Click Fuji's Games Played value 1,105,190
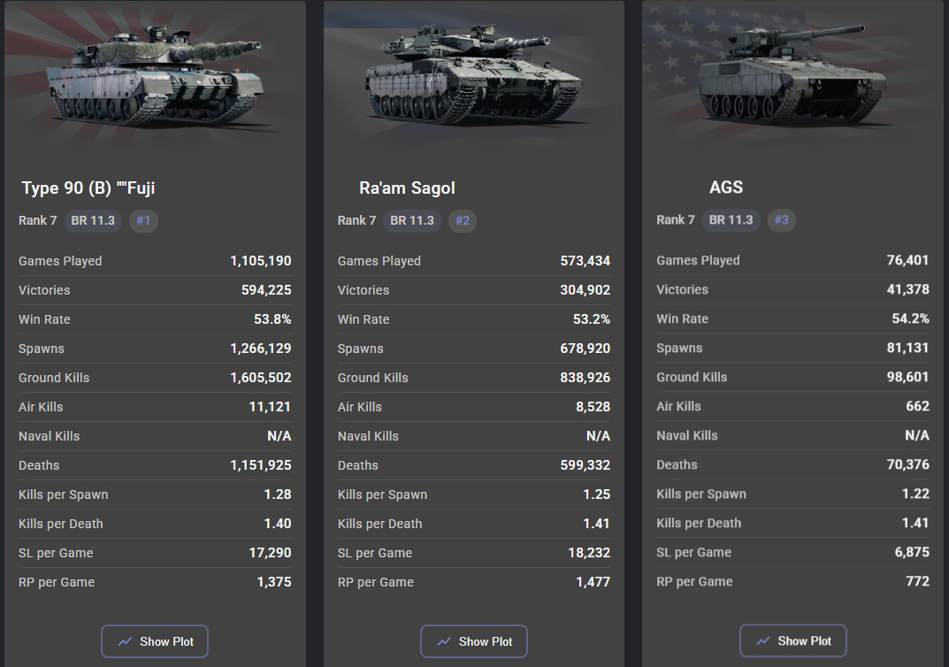Image resolution: width=949 pixels, height=667 pixels. click(260, 261)
